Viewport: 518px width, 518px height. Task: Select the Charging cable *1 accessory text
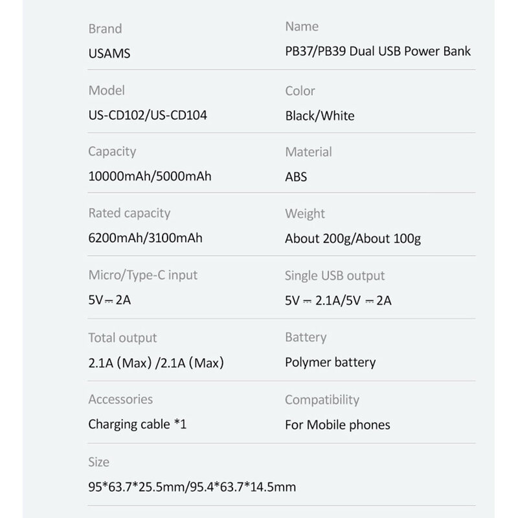pos(137,425)
